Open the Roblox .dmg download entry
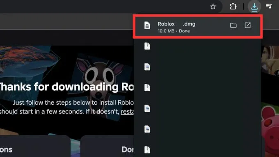 tap(198, 27)
